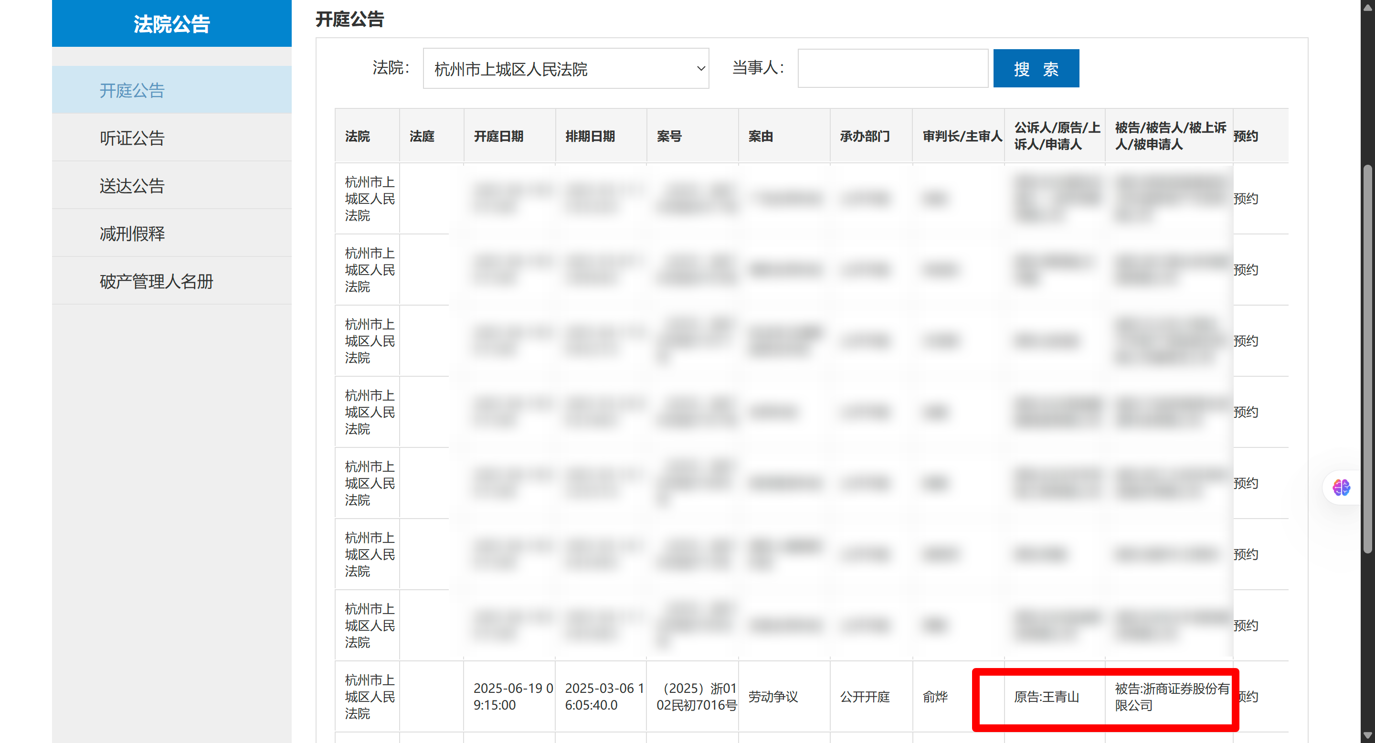
Task: Select 开庭公告 in the sidebar menu
Action: (132, 90)
